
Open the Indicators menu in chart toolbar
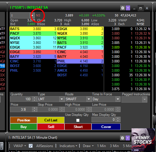(68, 146)
